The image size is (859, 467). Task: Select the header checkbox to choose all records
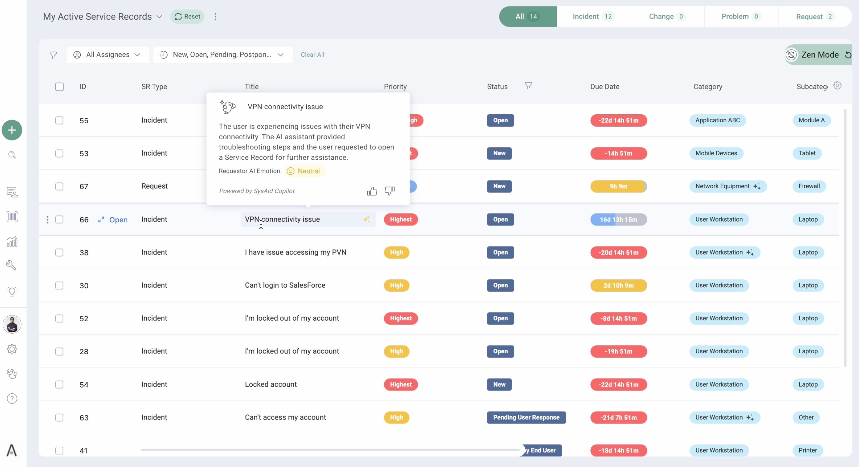[60, 87]
